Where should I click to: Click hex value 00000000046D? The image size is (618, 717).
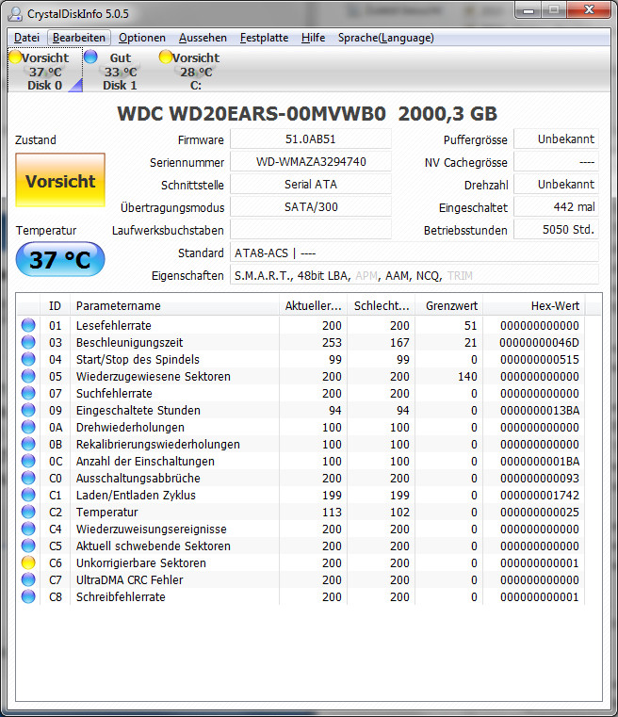540,343
